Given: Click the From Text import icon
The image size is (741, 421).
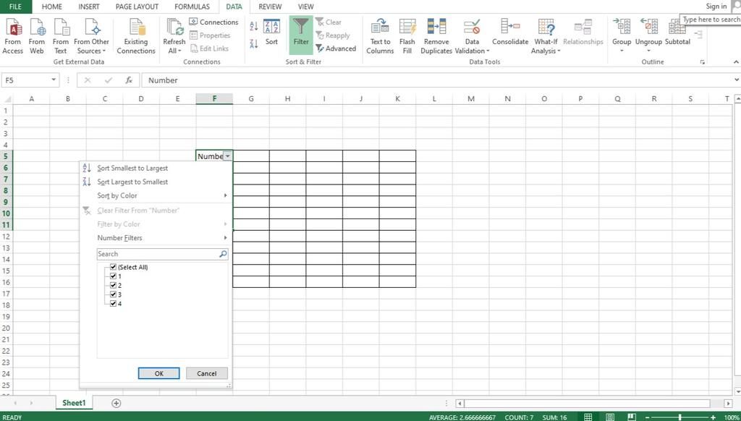Looking at the screenshot, I should pyautogui.click(x=61, y=27).
